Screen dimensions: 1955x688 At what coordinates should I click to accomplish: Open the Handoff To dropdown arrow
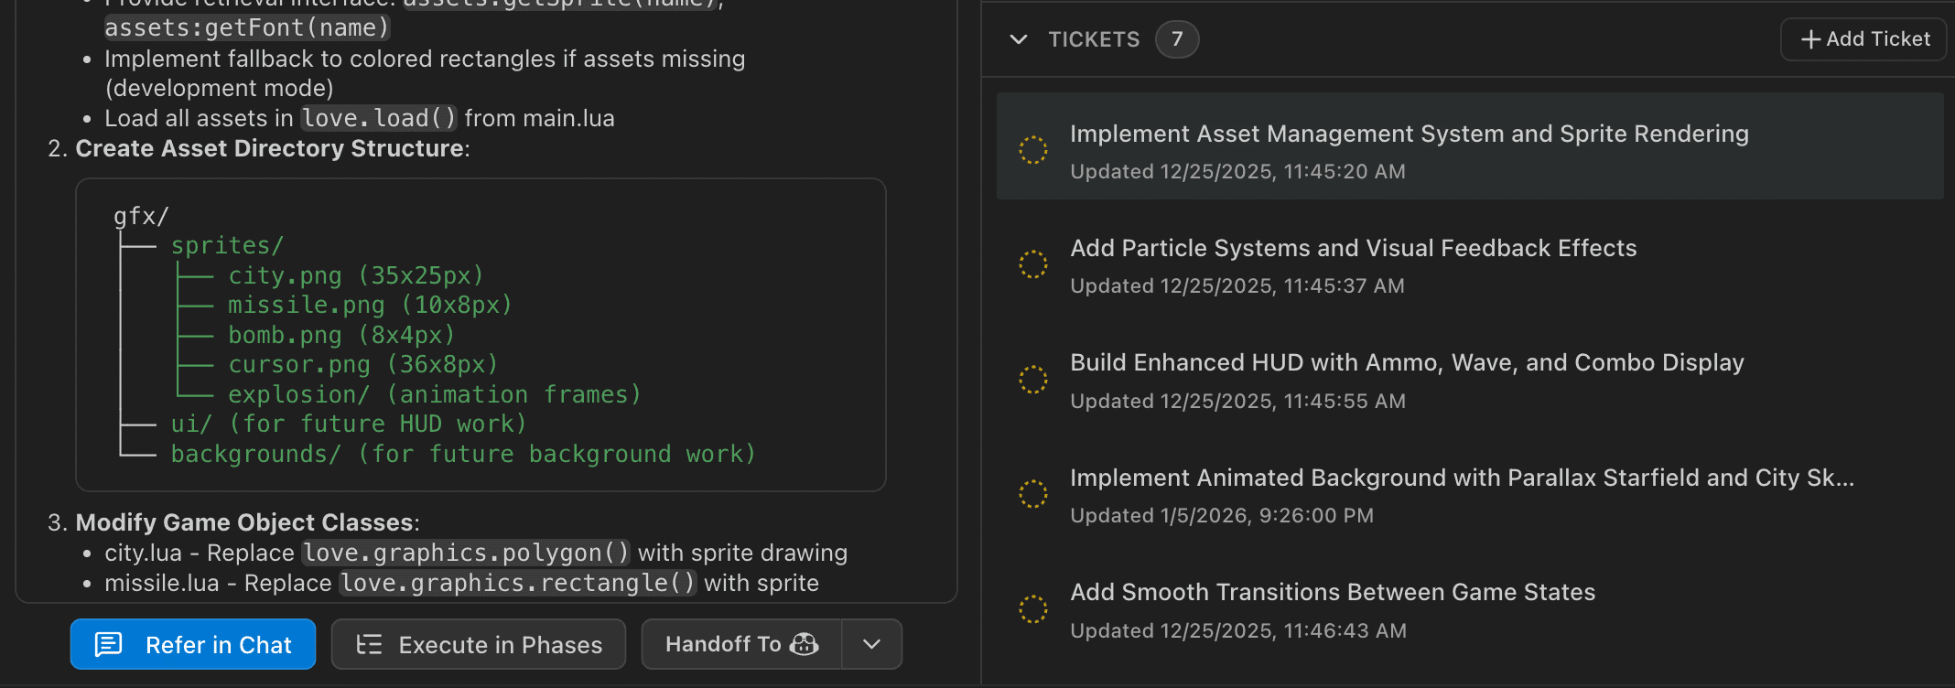pyautogui.click(x=870, y=644)
